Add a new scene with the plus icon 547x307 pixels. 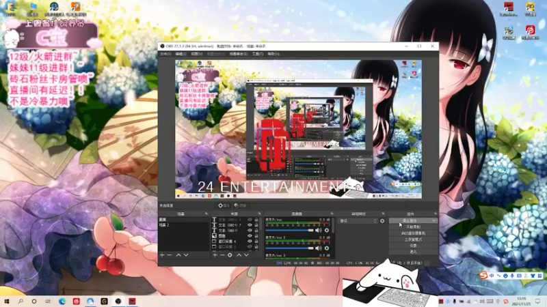coord(162,255)
